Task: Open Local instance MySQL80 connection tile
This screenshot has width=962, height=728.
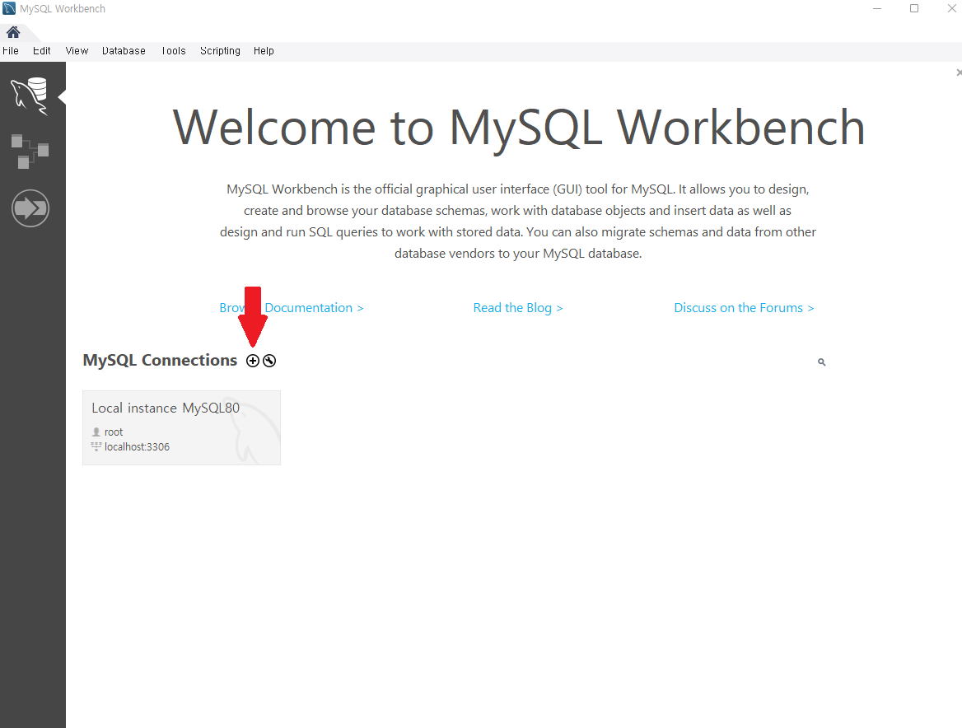Action: pos(181,427)
